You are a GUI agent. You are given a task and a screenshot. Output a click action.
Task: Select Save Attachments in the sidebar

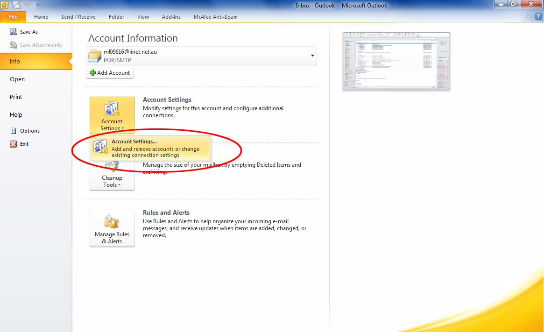coord(41,45)
